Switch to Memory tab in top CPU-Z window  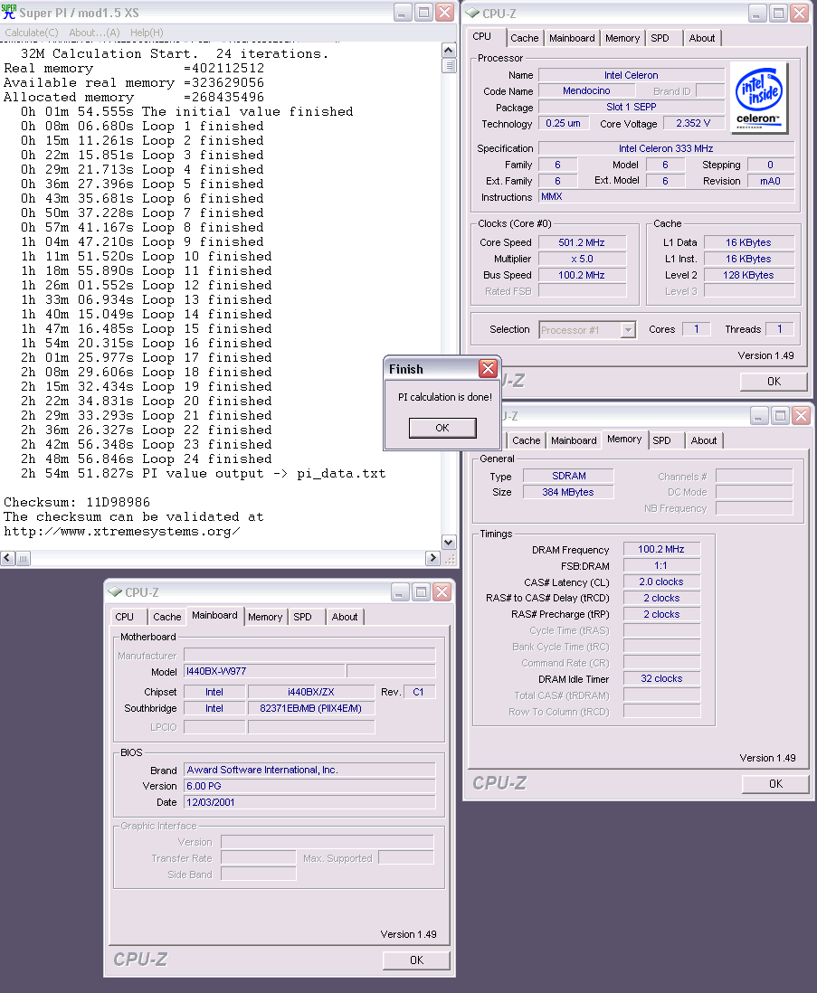coord(622,38)
